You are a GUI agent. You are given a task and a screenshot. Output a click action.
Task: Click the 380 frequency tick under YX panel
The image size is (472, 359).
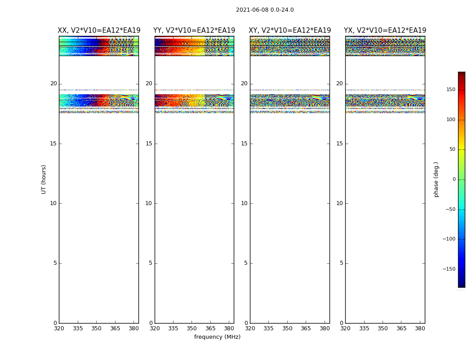(x=420, y=328)
